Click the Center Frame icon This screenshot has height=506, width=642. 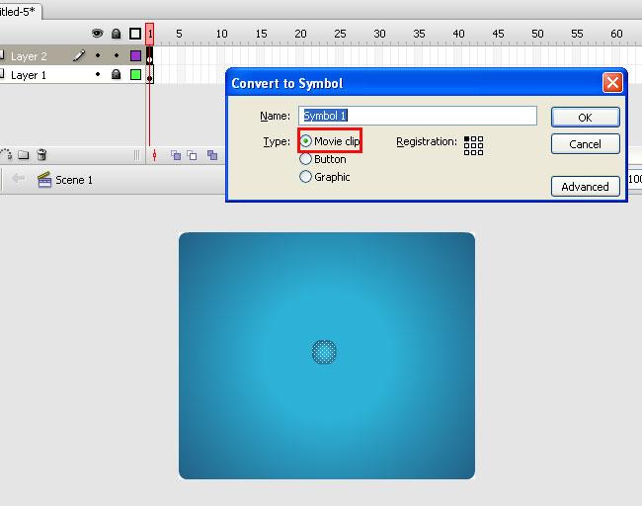154,155
